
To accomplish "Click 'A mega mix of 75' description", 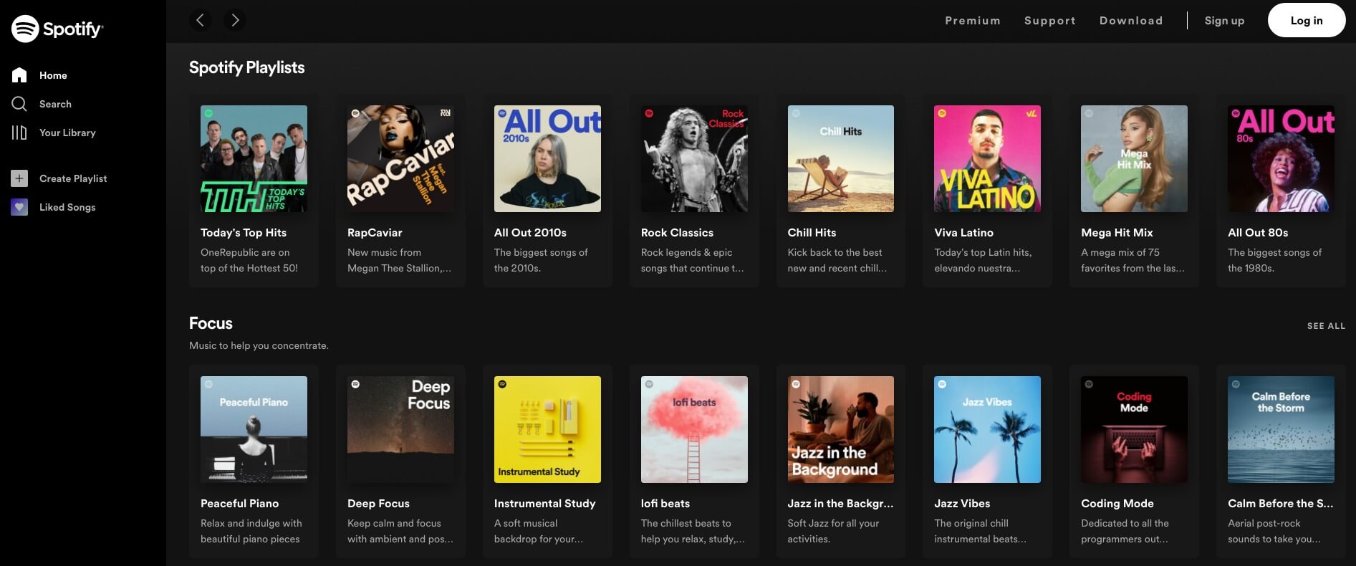I will [x=1133, y=260].
